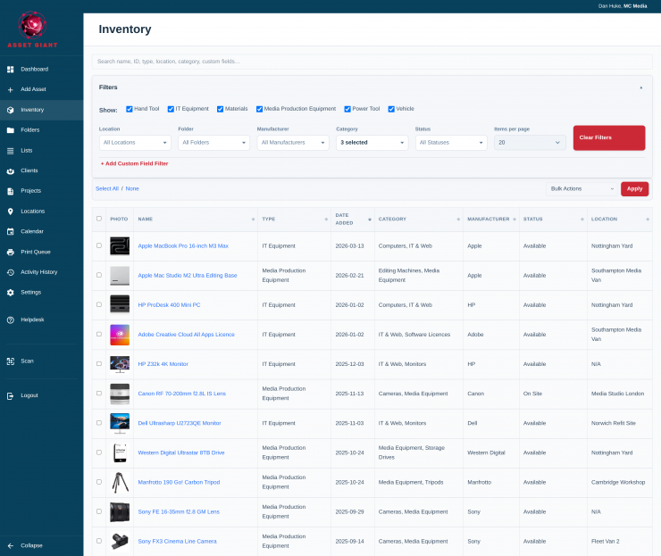Click the Activity History clock icon
661x556 pixels.
[11, 272]
